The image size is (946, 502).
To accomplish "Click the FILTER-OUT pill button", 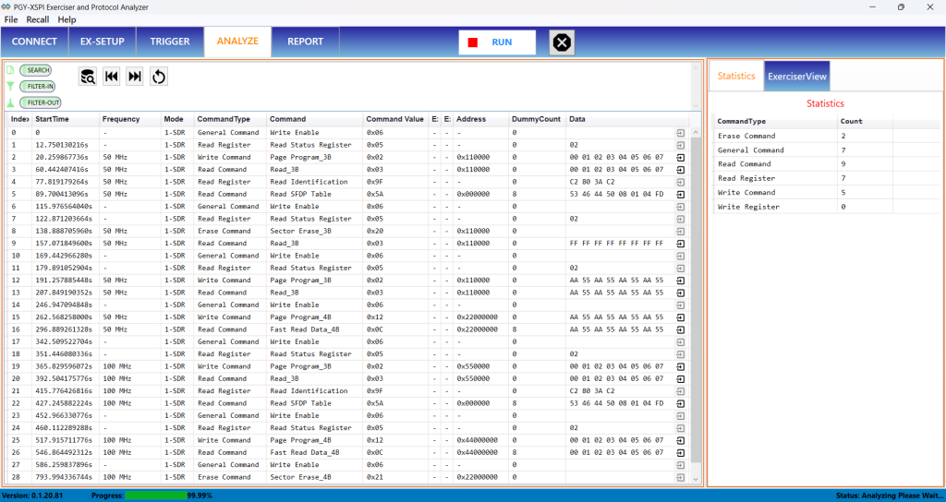I will click(41, 102).
